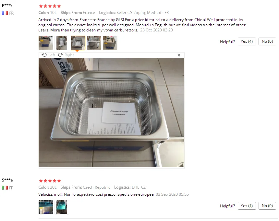Click the enlarged ultrasonic cleaner photo
The width and height of the screenshot is (279, 221).
(x=111, y=113)
